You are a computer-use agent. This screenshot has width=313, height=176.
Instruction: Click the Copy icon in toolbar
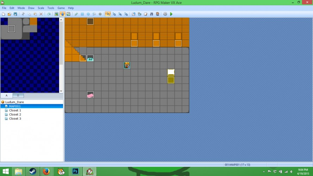tap(29, 14)
